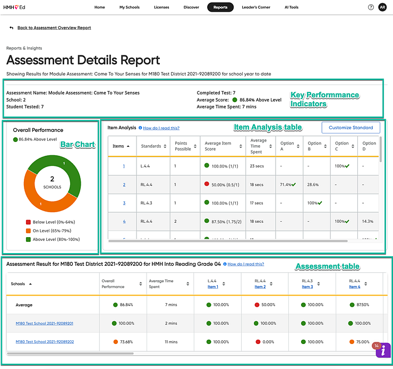Open item 1 link in Item Analysis
This screenshot has height=369, width=393.
(124, 166)
